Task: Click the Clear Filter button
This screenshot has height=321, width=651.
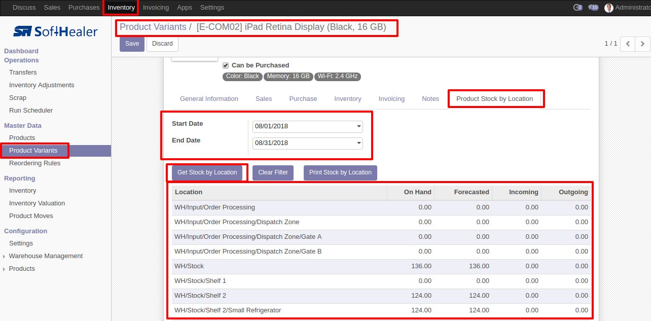Action: click(x=273, y=172)
